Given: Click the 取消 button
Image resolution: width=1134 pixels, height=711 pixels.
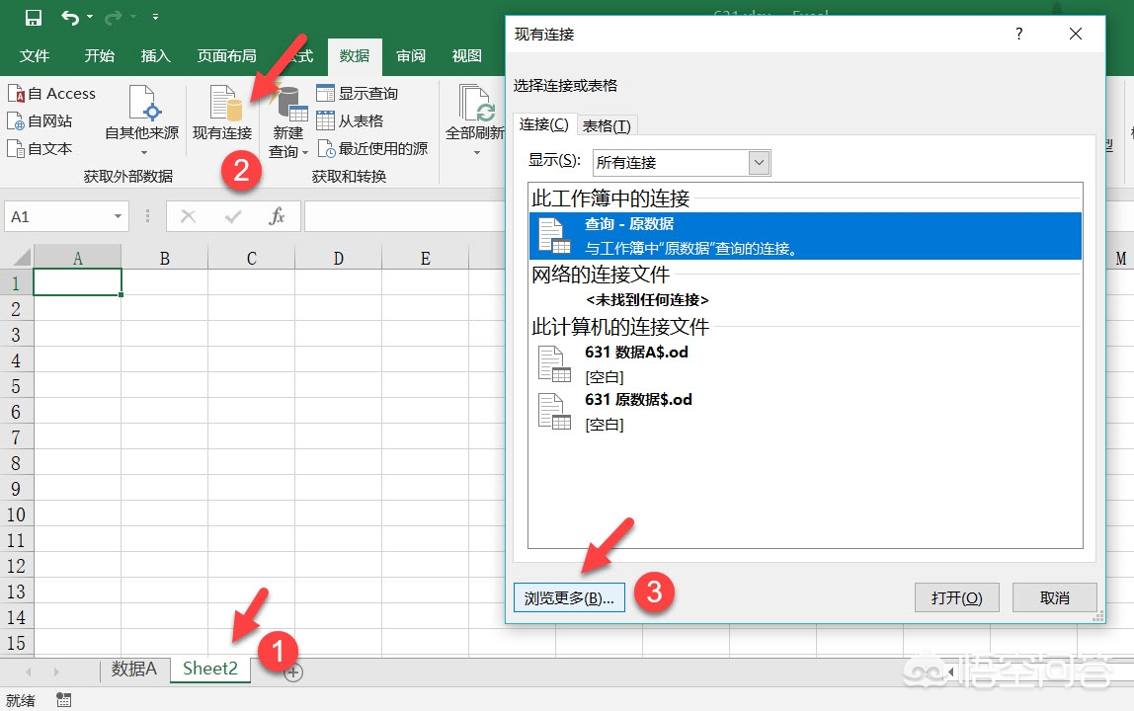Looking at the screenshot, I should click(1054, 598).
